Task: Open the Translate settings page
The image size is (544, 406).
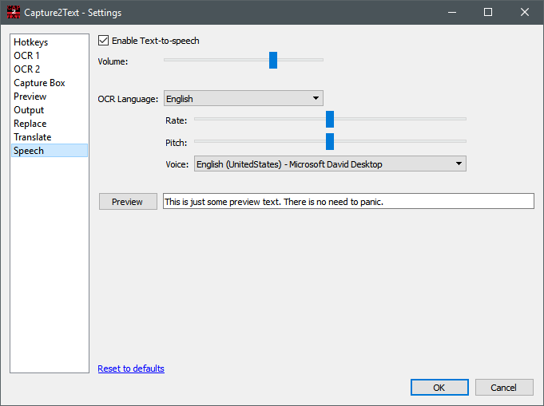Action: [x=32, y=137]
